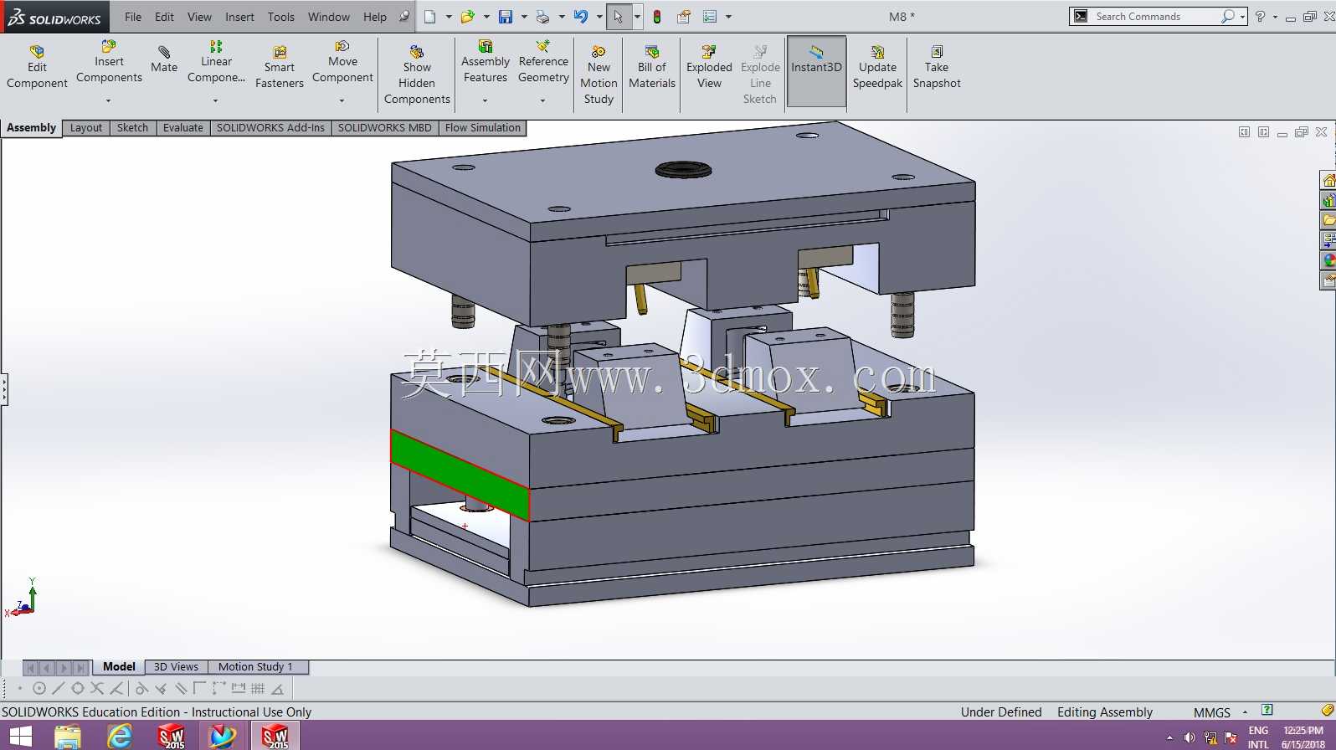Switch to the Evaluate tab
The height and width of the screenshot is (750, 1336).
tap(183, 128)
